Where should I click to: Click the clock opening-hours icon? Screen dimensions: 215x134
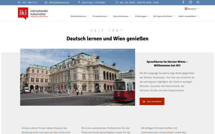(117, 3)
